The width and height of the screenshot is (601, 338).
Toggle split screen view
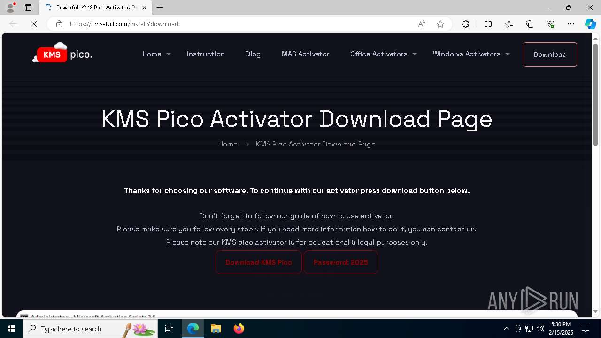pos(488,24)
